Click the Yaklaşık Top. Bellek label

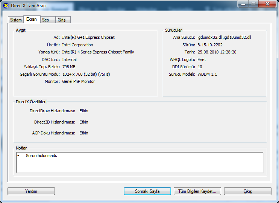42,67
